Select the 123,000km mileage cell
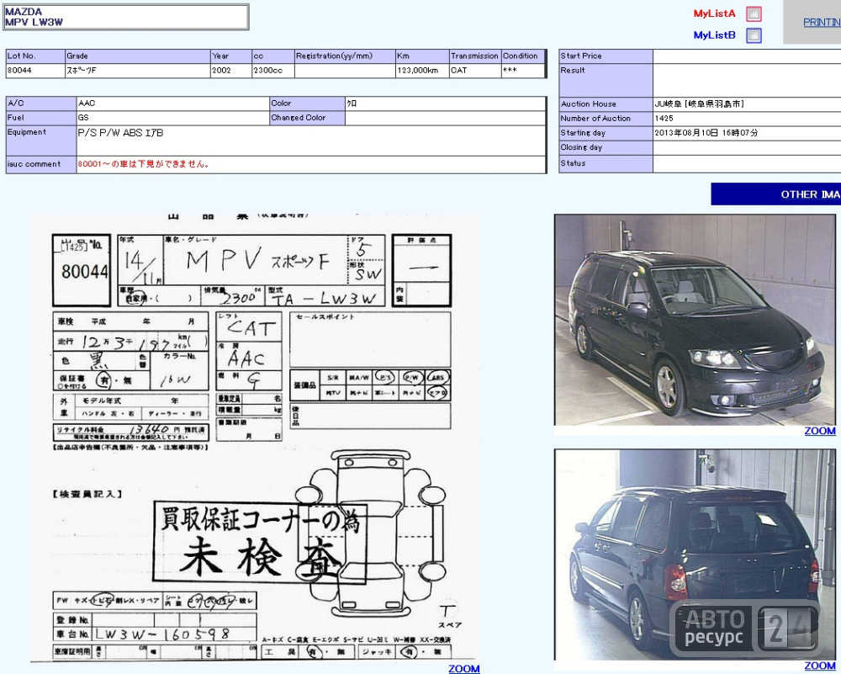This screenshot has height=674, width=841. 422,71
